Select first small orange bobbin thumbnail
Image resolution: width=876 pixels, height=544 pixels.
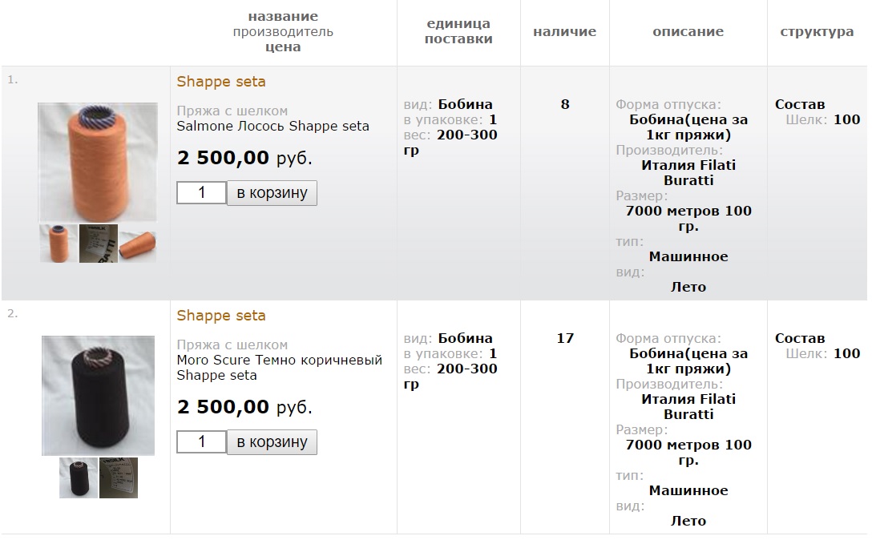pos(59,244)
